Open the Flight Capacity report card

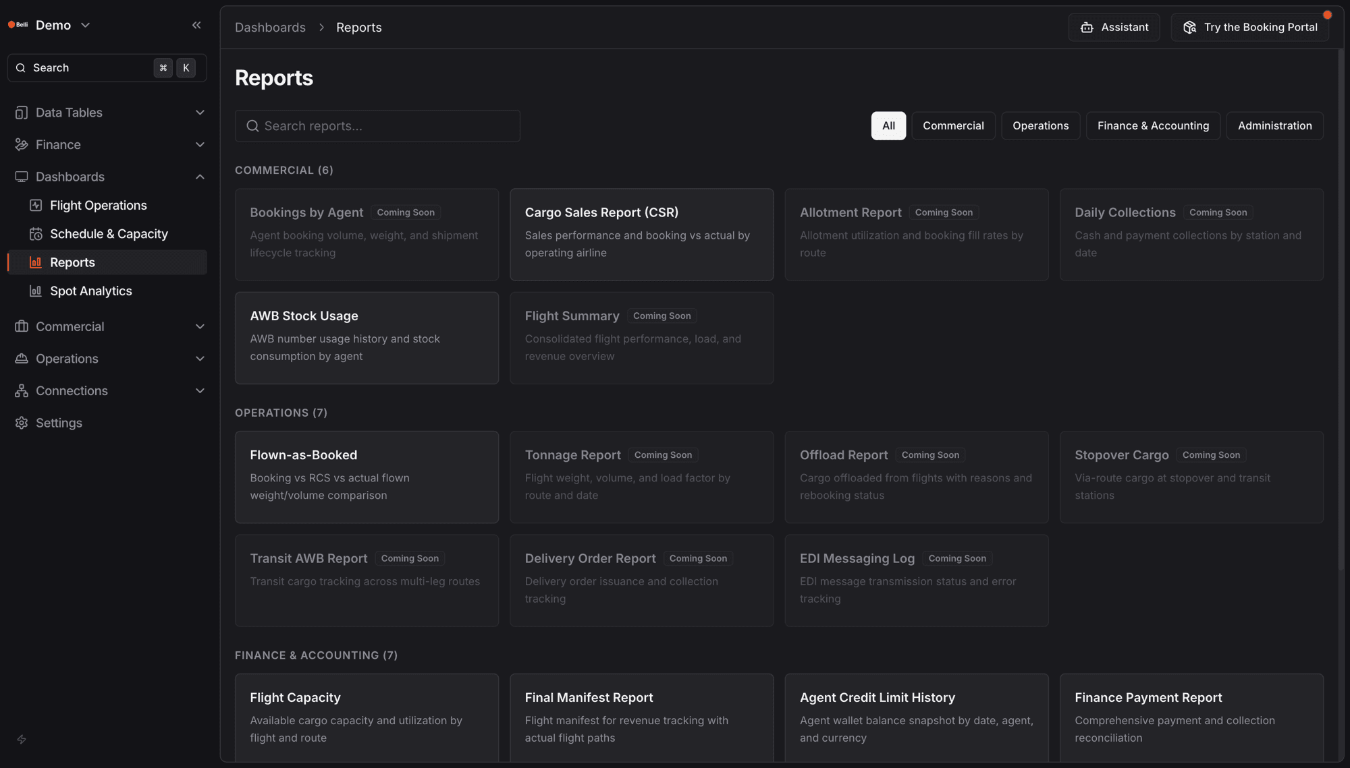click(x=367, y=718)
